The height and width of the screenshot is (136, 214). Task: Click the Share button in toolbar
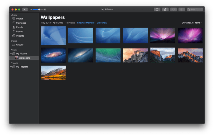coord(165,9)
